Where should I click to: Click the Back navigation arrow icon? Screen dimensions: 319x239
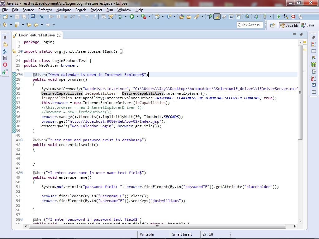pos(36,25)
